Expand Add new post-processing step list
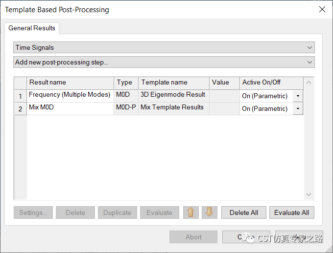Screen dimensions: 333x253 pos(164,62)
